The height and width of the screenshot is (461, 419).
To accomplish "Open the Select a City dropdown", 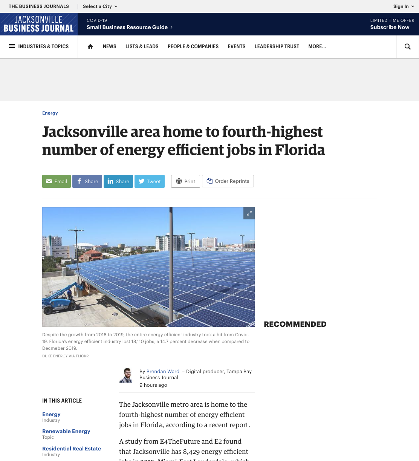I will (100, 6).
